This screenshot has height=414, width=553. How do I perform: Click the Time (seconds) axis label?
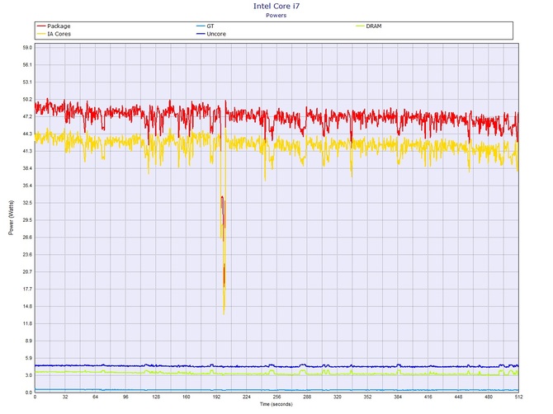click(276, 404)
